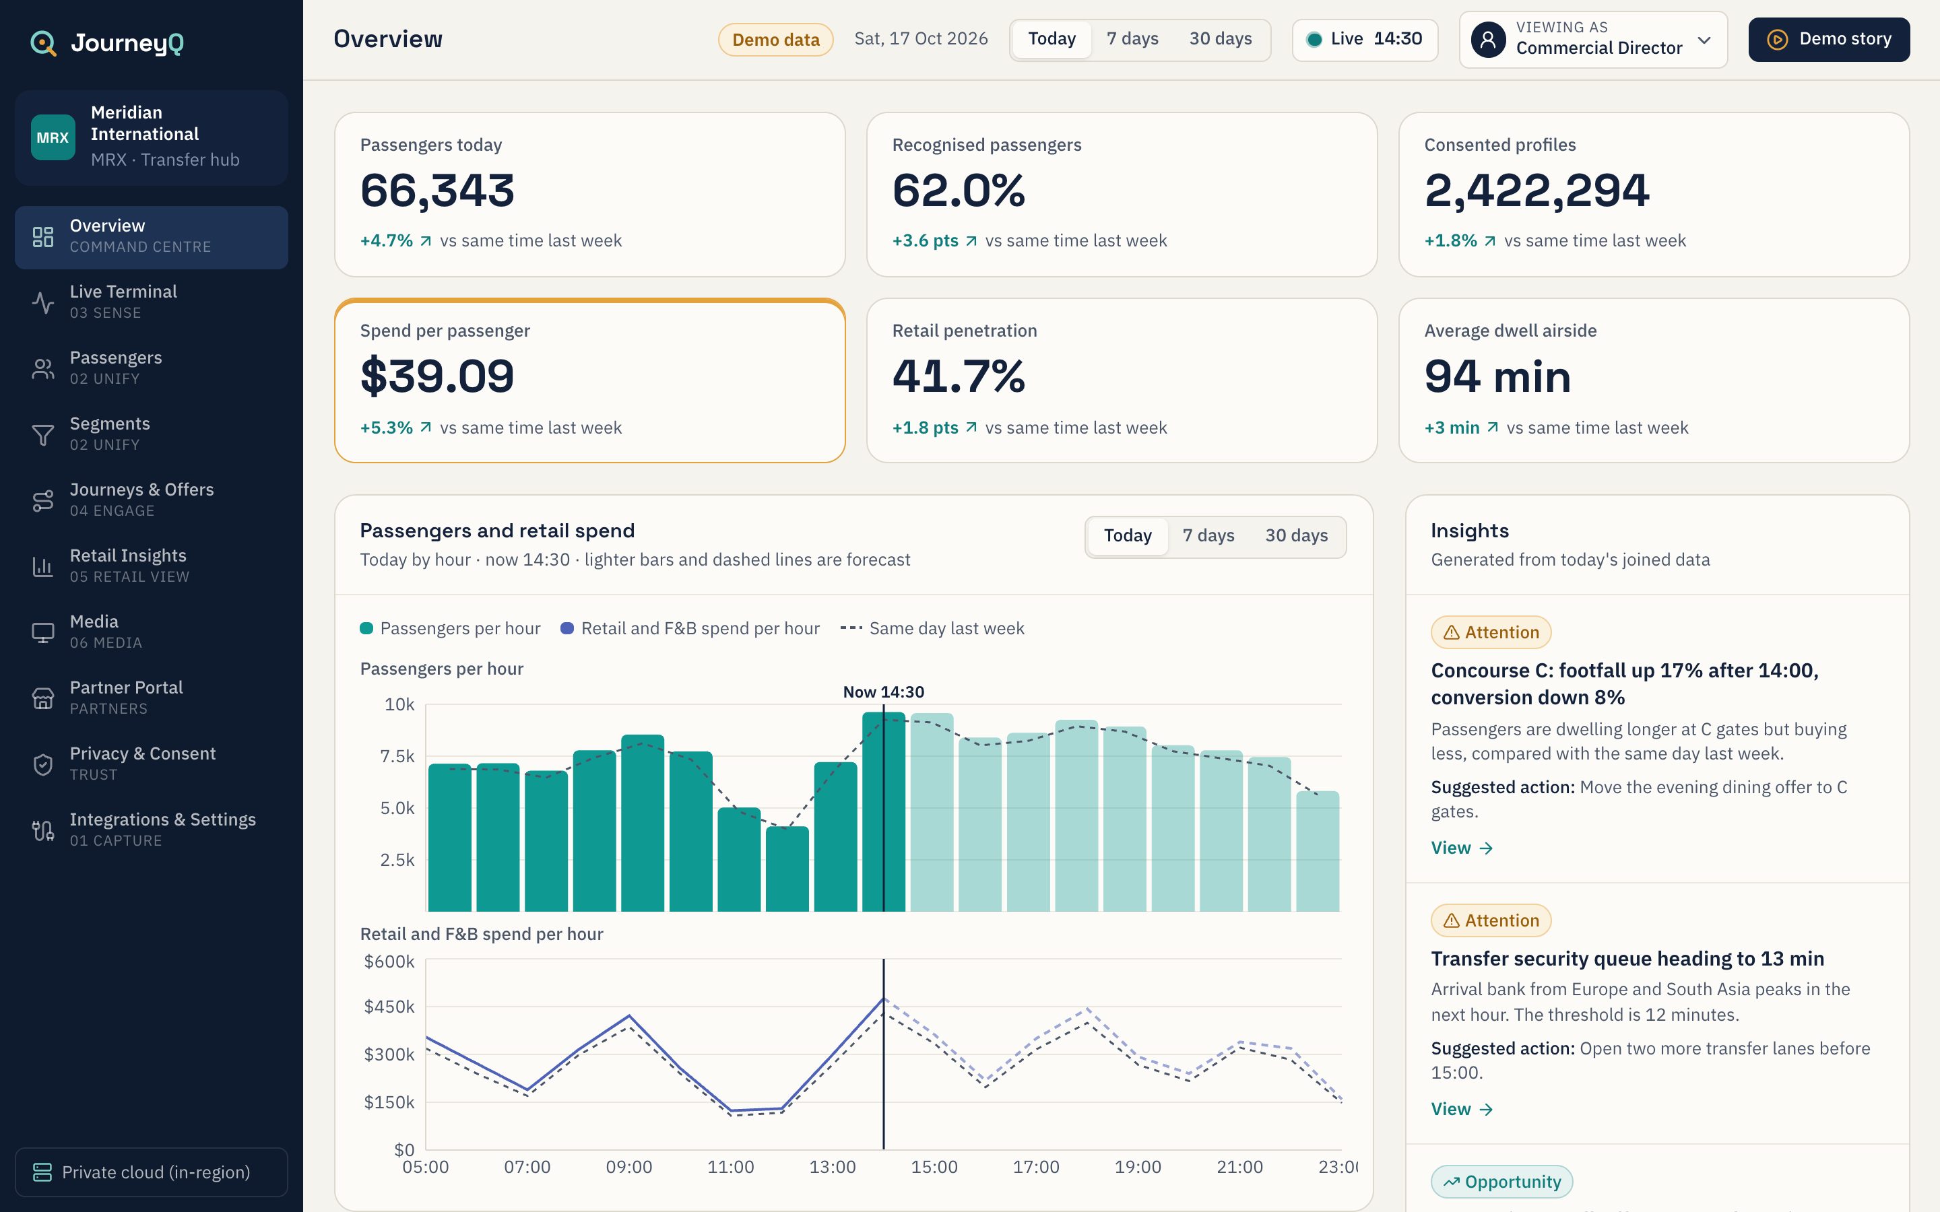
Task: Click the Passengers people icon
Action: coord(42,369)
